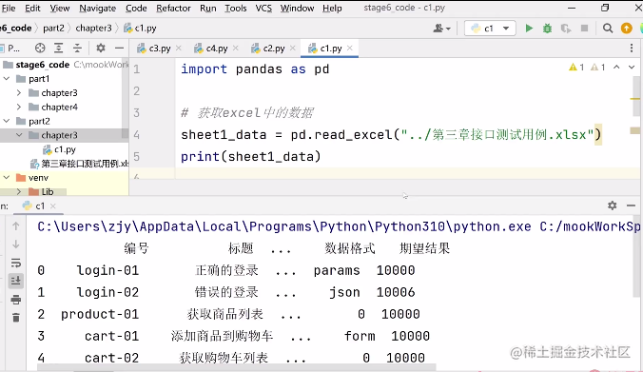
Task: Collapse all project tree items icon
Action: coord(77,48)
